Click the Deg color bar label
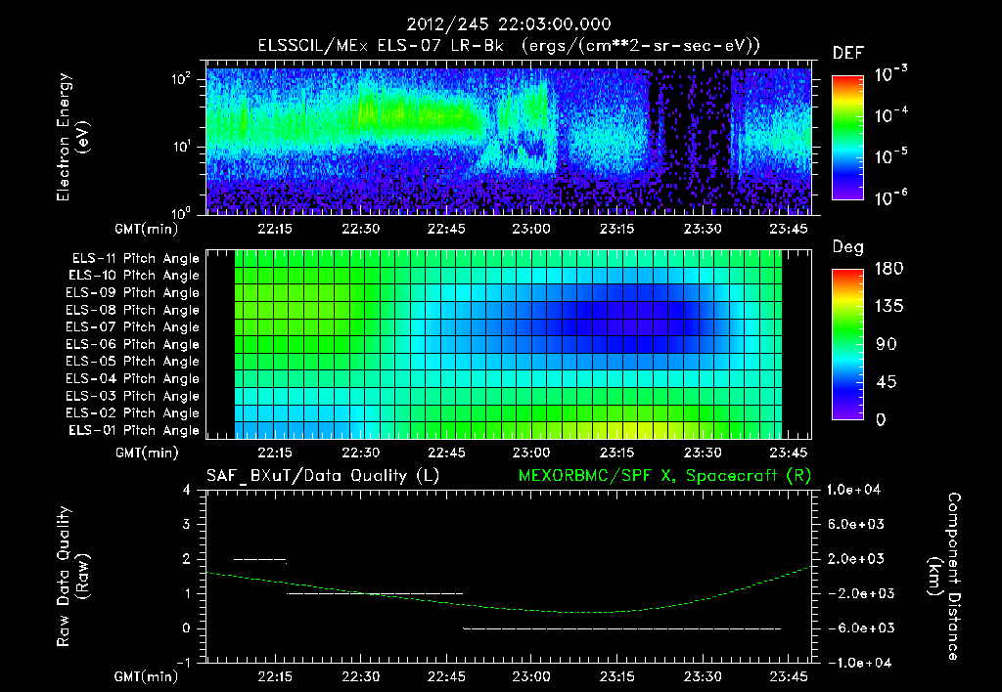The height and width of the screenshot is (692, 1002). (x=848, y=247)
